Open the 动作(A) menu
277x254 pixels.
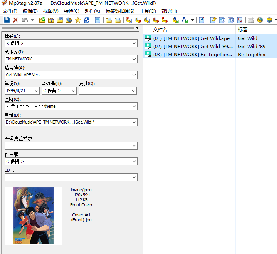pos(92,11)
